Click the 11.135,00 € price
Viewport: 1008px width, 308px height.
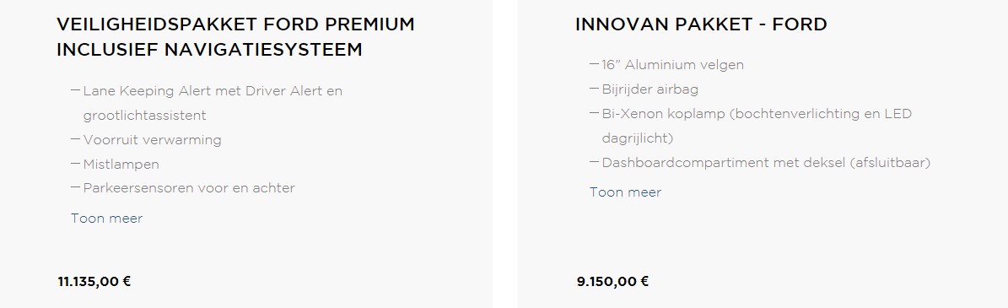point(94,282)
